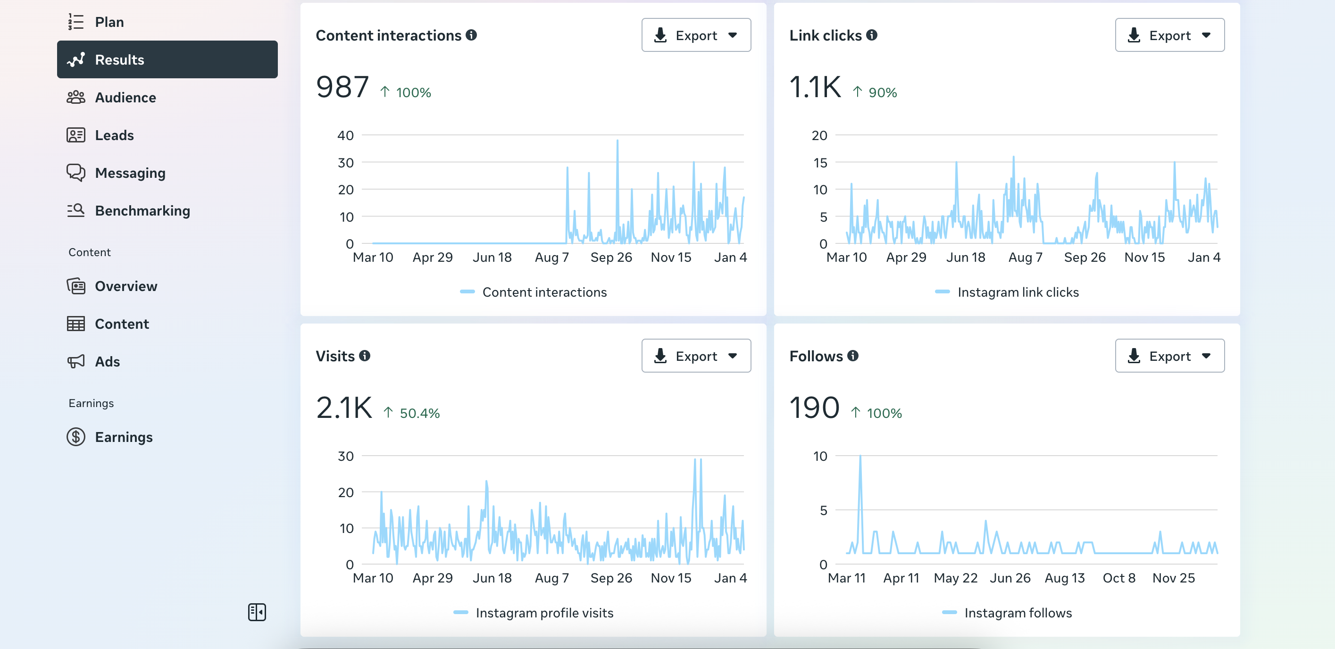This screenshot has width=1335, height=649.
Task: Toggle the Content interactions legend series
Action: click(533, 292)
